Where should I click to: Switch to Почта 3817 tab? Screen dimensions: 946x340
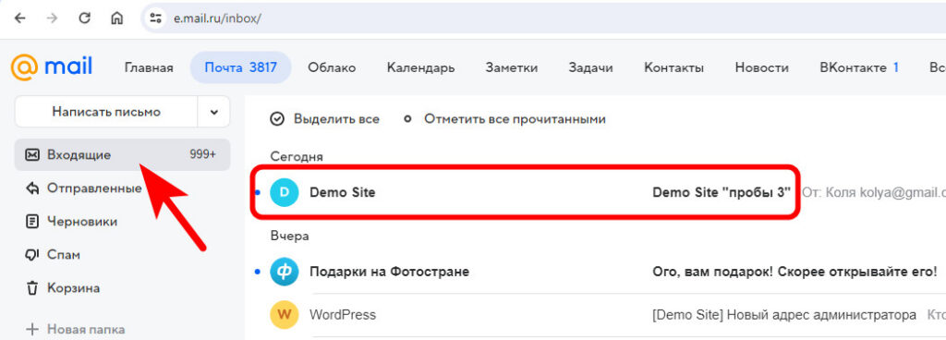[241, 67]
